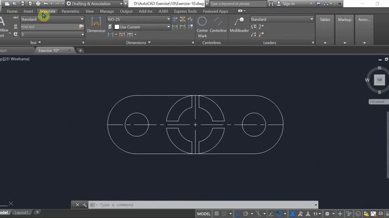Select the Center Mark tool

point(202,27)
